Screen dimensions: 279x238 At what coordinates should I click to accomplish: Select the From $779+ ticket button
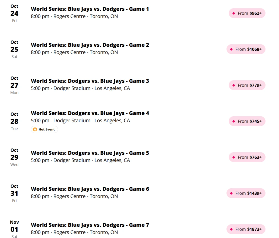tap(247, 85)
